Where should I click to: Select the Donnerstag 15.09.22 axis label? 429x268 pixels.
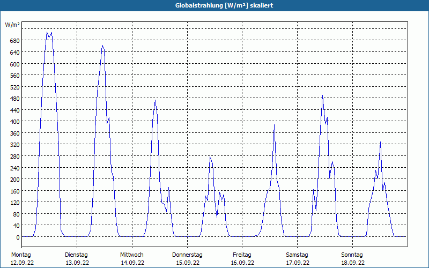[x=187, y=259]
